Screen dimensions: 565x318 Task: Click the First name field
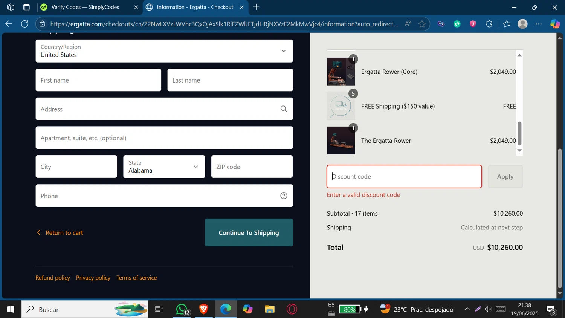pos(98,80)
